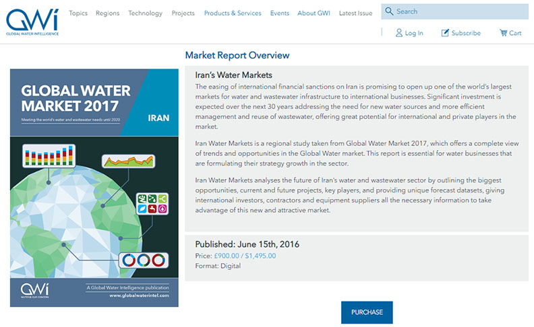Image resolution: width=534 pixels, height=327 pixels.
Task: Click the Subscribe pencil icon
Action: (445, 32)
